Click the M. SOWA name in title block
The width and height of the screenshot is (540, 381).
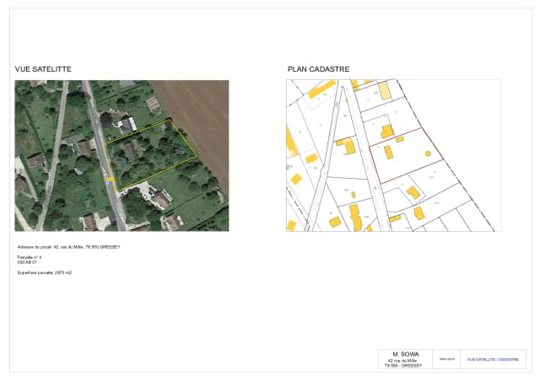pyautogui.click(x=402, y=354)
